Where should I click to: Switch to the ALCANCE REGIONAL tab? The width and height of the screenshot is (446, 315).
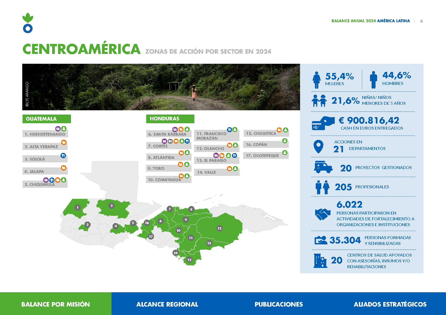point(167,304)
